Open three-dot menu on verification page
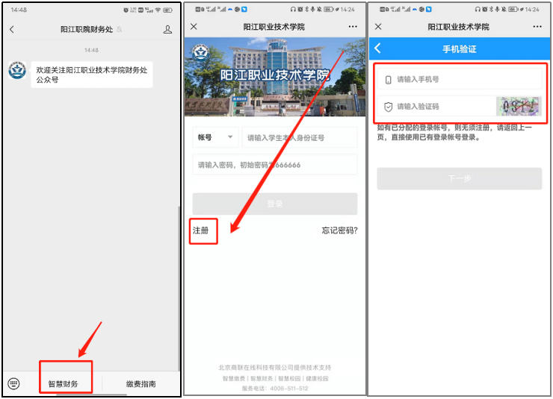The height and width of the screenshot is (399, 553). 537,26
